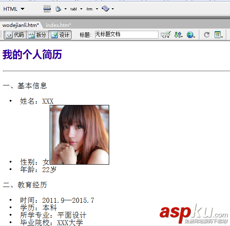Viewport: 230px width, 226px height.
Task: Click the document title field (无标题文档)
Action: coord(127,35)
